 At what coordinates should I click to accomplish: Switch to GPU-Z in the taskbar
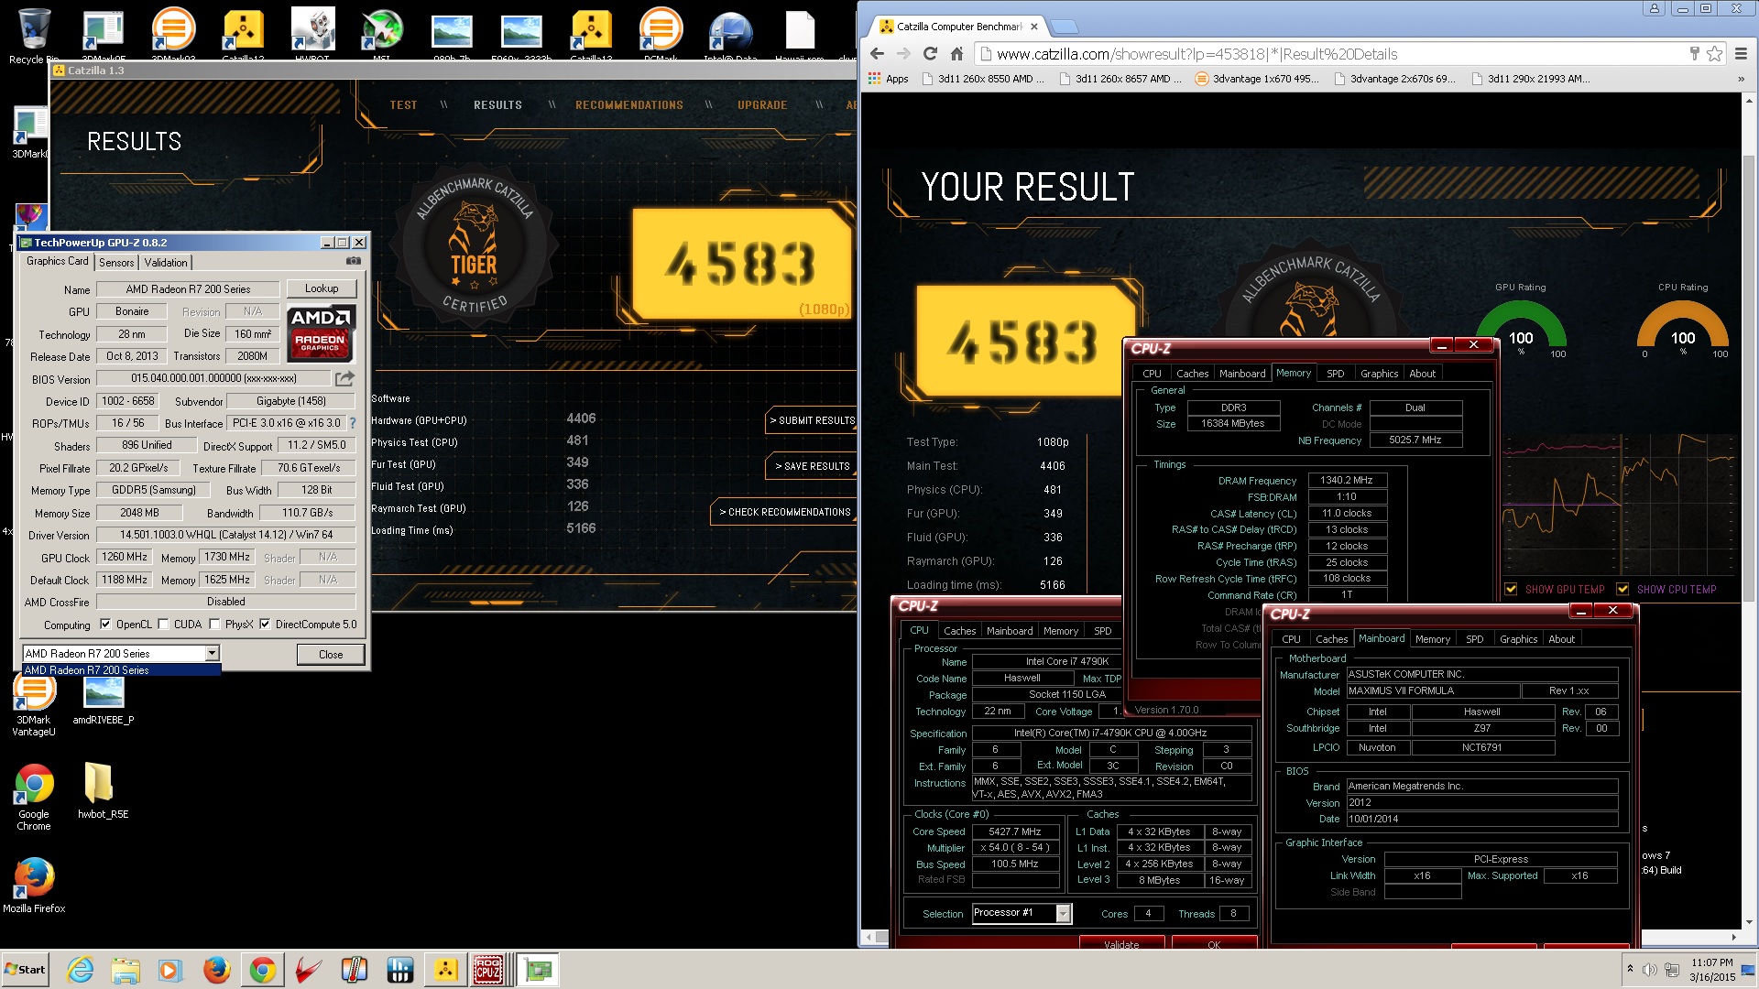pos(537,970)
